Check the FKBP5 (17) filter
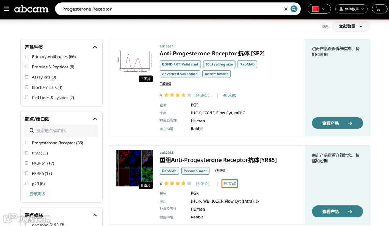389x226 pixels. 27,173
